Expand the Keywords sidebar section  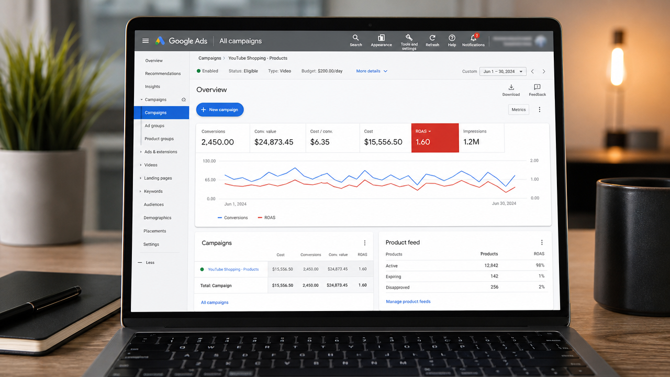click(140, 191)
